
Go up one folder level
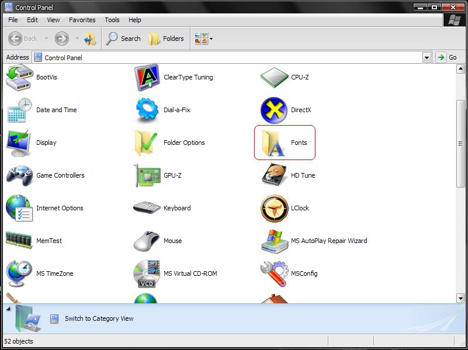coord(90,39)
